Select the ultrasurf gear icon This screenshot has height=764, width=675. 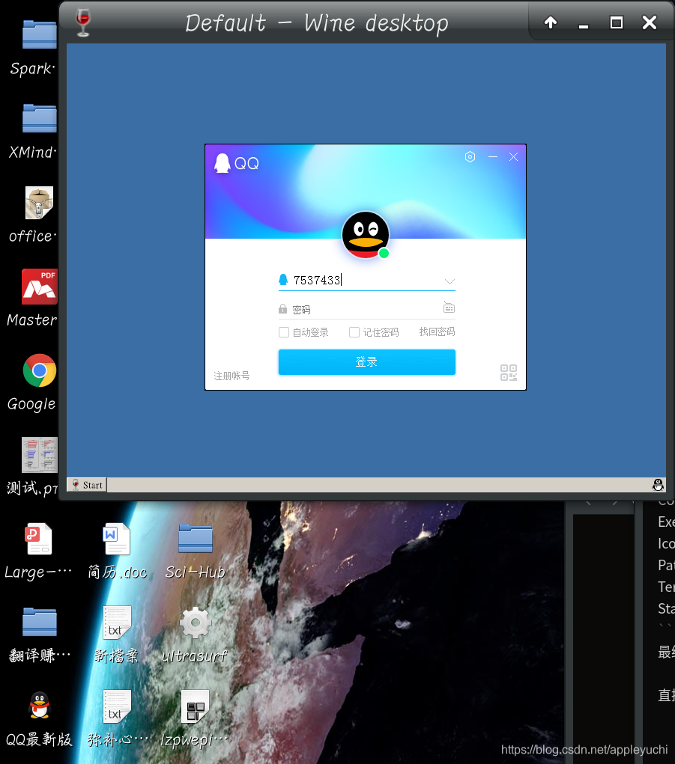tap(195, 623)
